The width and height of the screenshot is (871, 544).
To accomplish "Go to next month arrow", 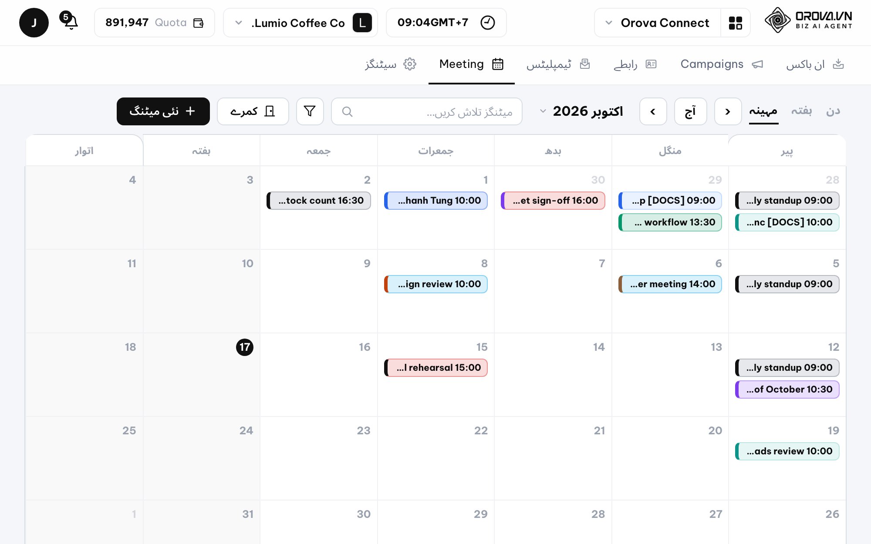I will pos(653,111).
